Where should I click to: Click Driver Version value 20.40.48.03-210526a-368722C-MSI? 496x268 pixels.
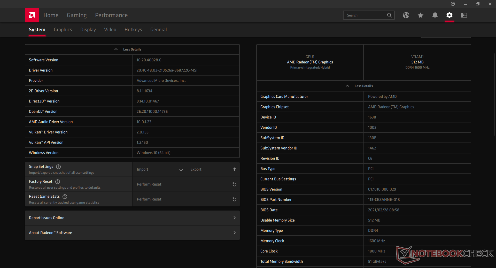point(167,70)
